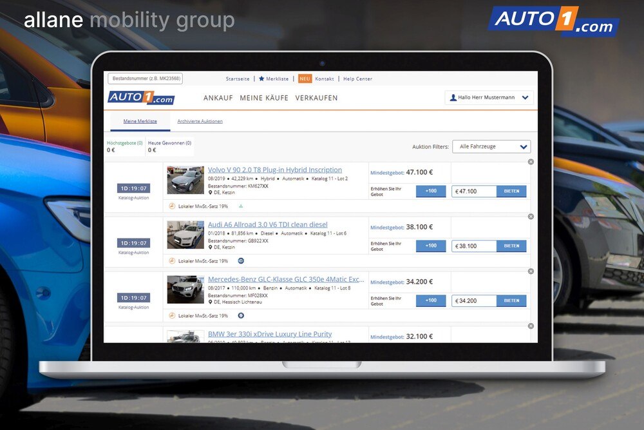Image resolution: width=644 pixels, height=430 pixels.
Task: Click BIETEN for the Volvo at 47.100
Action: (511, 191)
